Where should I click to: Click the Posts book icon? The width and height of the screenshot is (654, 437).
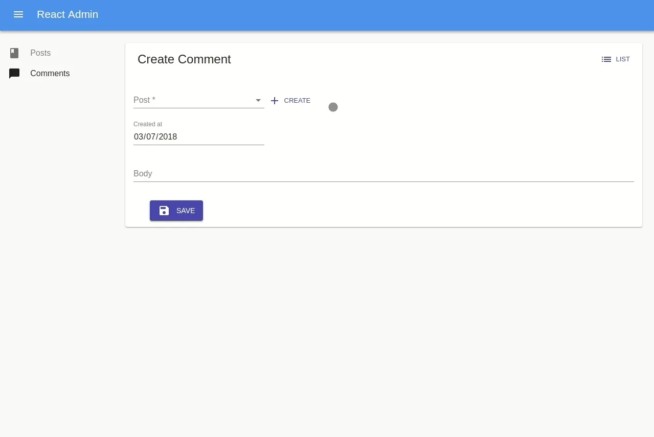(x=14, y=53)
